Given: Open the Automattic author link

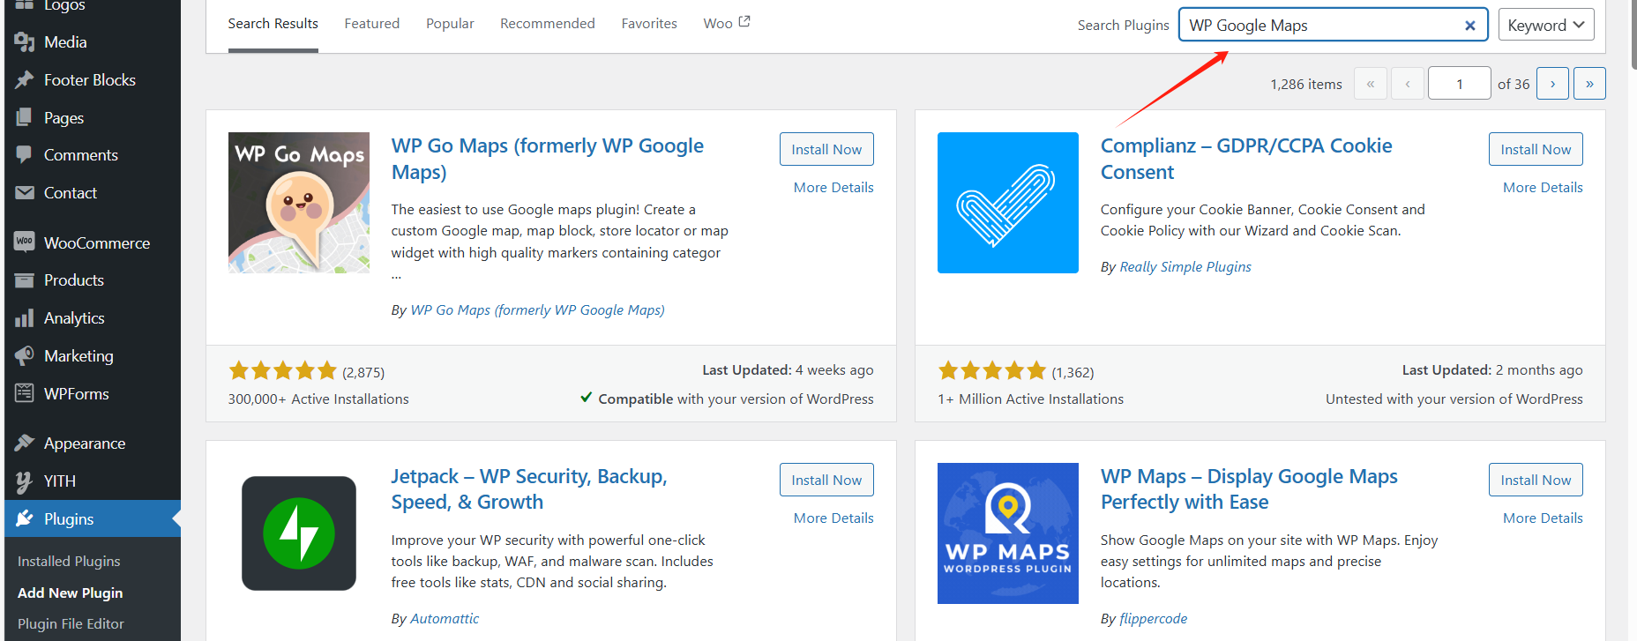Looking at the screenshot, I should point(445,619).
